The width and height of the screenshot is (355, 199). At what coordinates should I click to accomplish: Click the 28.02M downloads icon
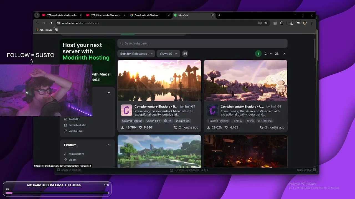click(209, 127)
